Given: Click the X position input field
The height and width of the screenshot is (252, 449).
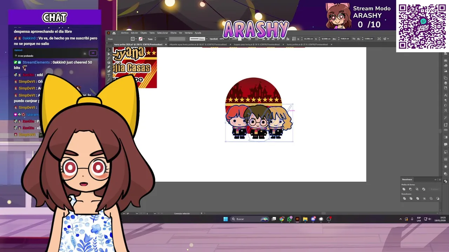Looking at the screenshot, I should 309,38.
